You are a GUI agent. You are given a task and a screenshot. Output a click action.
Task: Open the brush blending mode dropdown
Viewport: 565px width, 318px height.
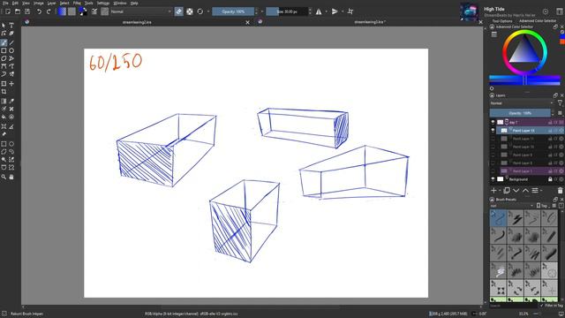click(141, 11)
